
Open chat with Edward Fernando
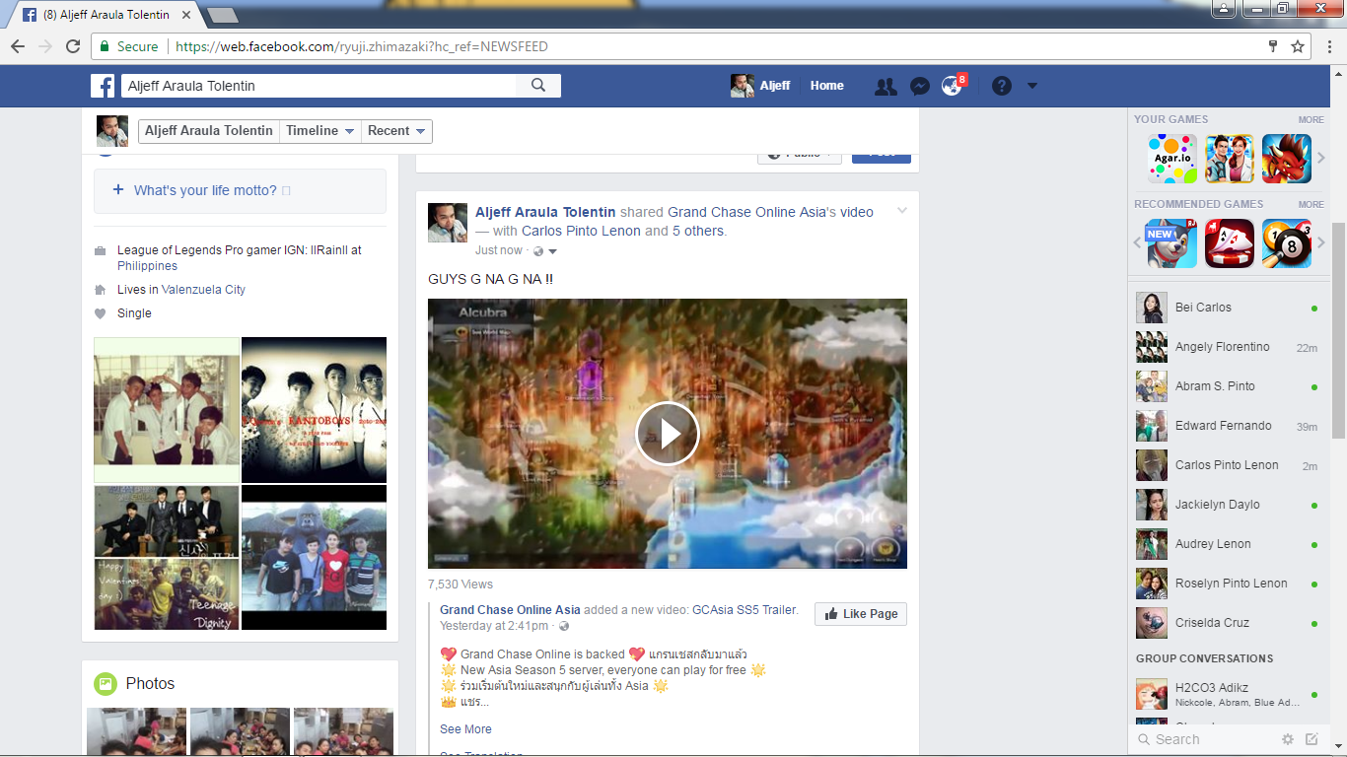[1227, 426]
